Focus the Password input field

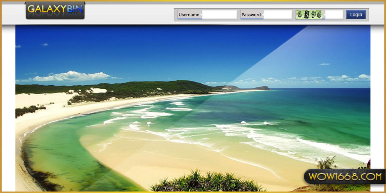tap(277, 15)
